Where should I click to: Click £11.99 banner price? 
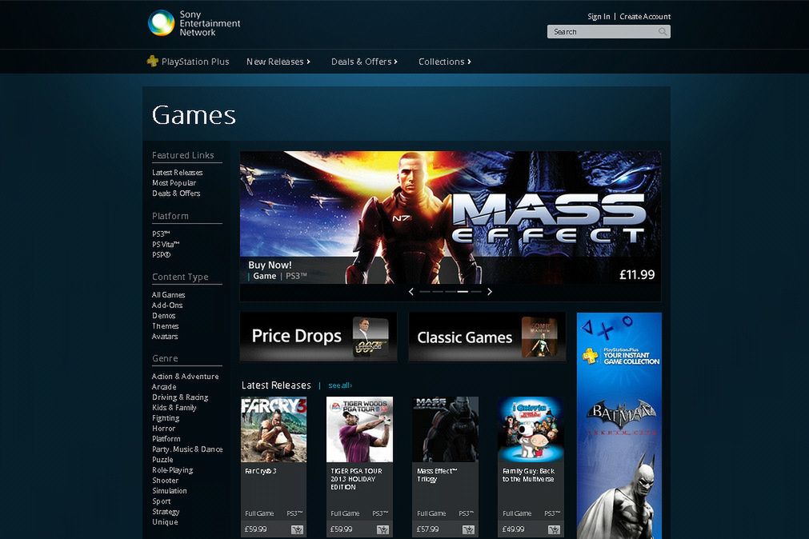[x=637, y=274]
